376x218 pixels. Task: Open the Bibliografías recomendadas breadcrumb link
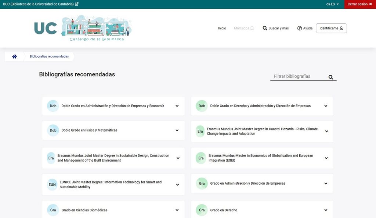pos(49,56)
